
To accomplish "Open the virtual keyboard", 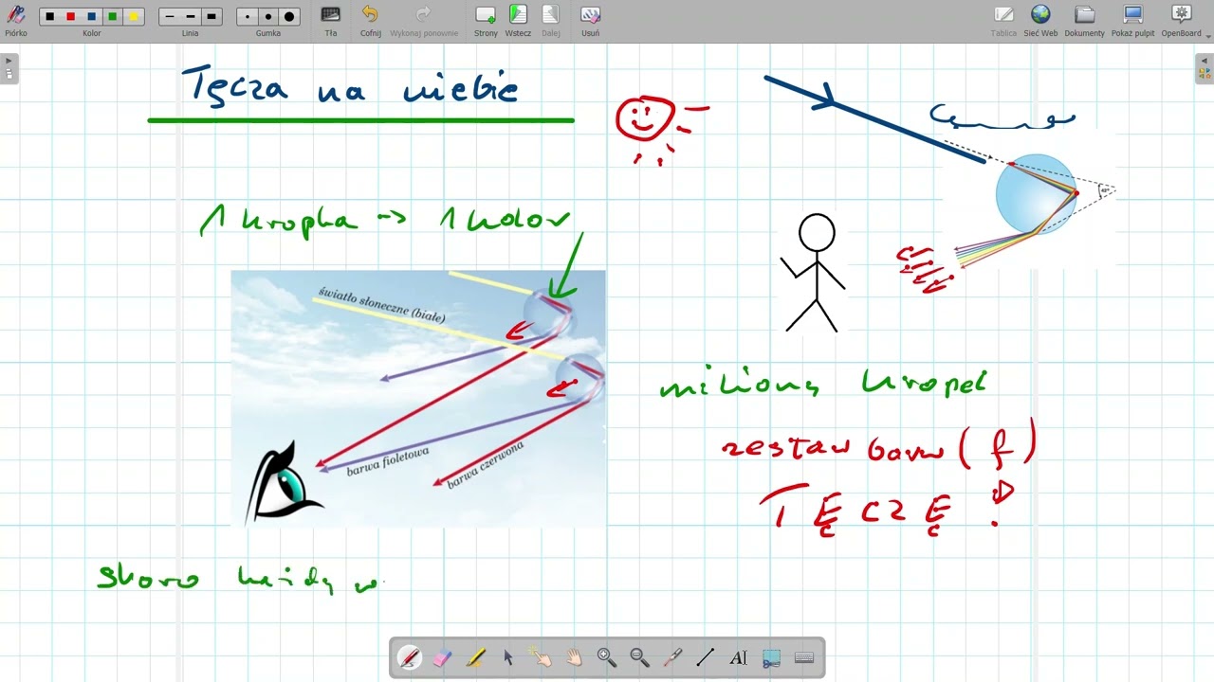I will (x=804, y=657).
